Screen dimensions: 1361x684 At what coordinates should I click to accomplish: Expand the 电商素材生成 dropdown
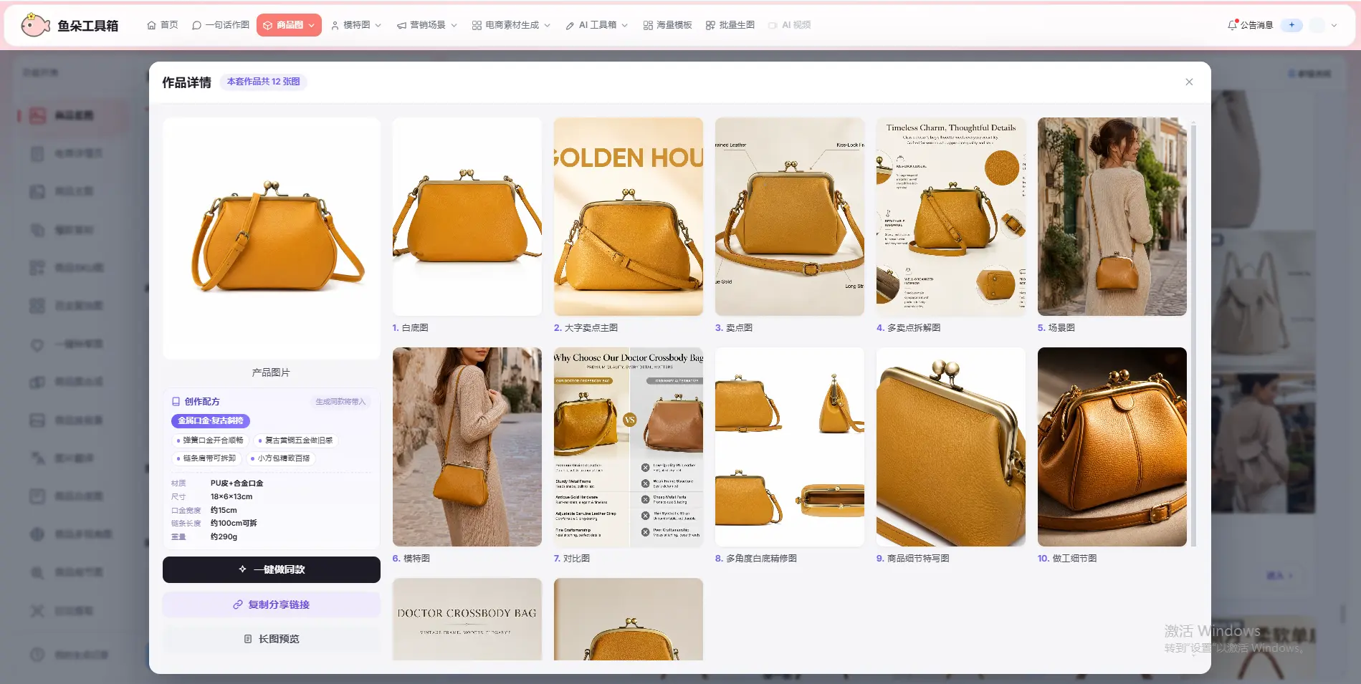tap(511, 25)
